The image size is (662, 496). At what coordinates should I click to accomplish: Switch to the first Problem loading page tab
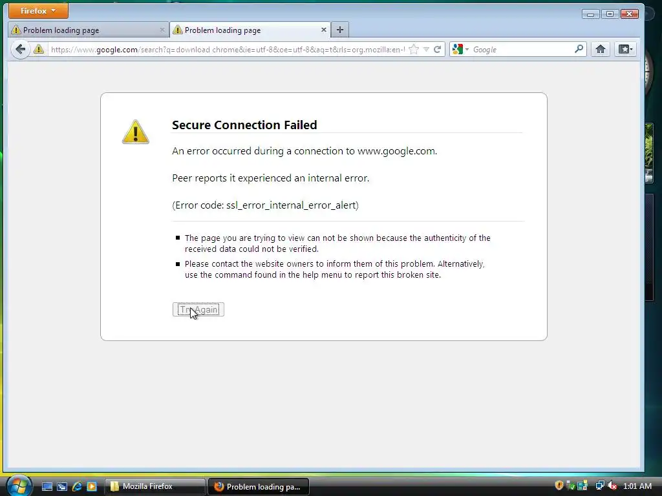[88, 30]
